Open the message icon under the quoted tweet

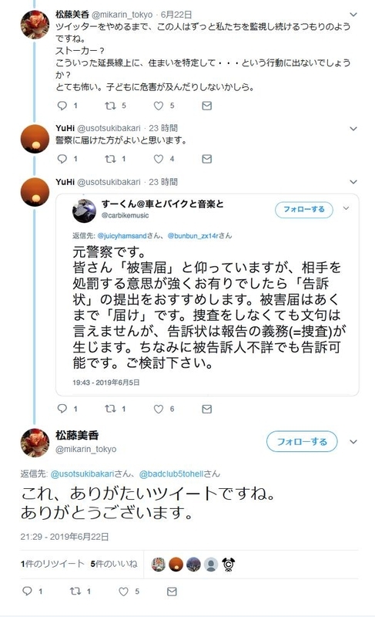coord(206,409)
